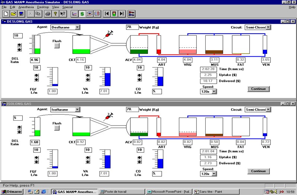Click Continue in the Desflurane simulation panel
The image size is (297, 195).
coord(258,89)
